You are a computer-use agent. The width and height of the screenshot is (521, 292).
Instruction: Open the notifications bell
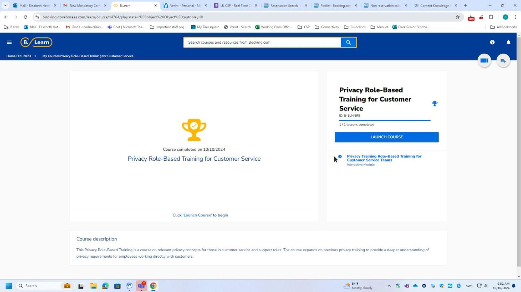(x=508, y=42)
